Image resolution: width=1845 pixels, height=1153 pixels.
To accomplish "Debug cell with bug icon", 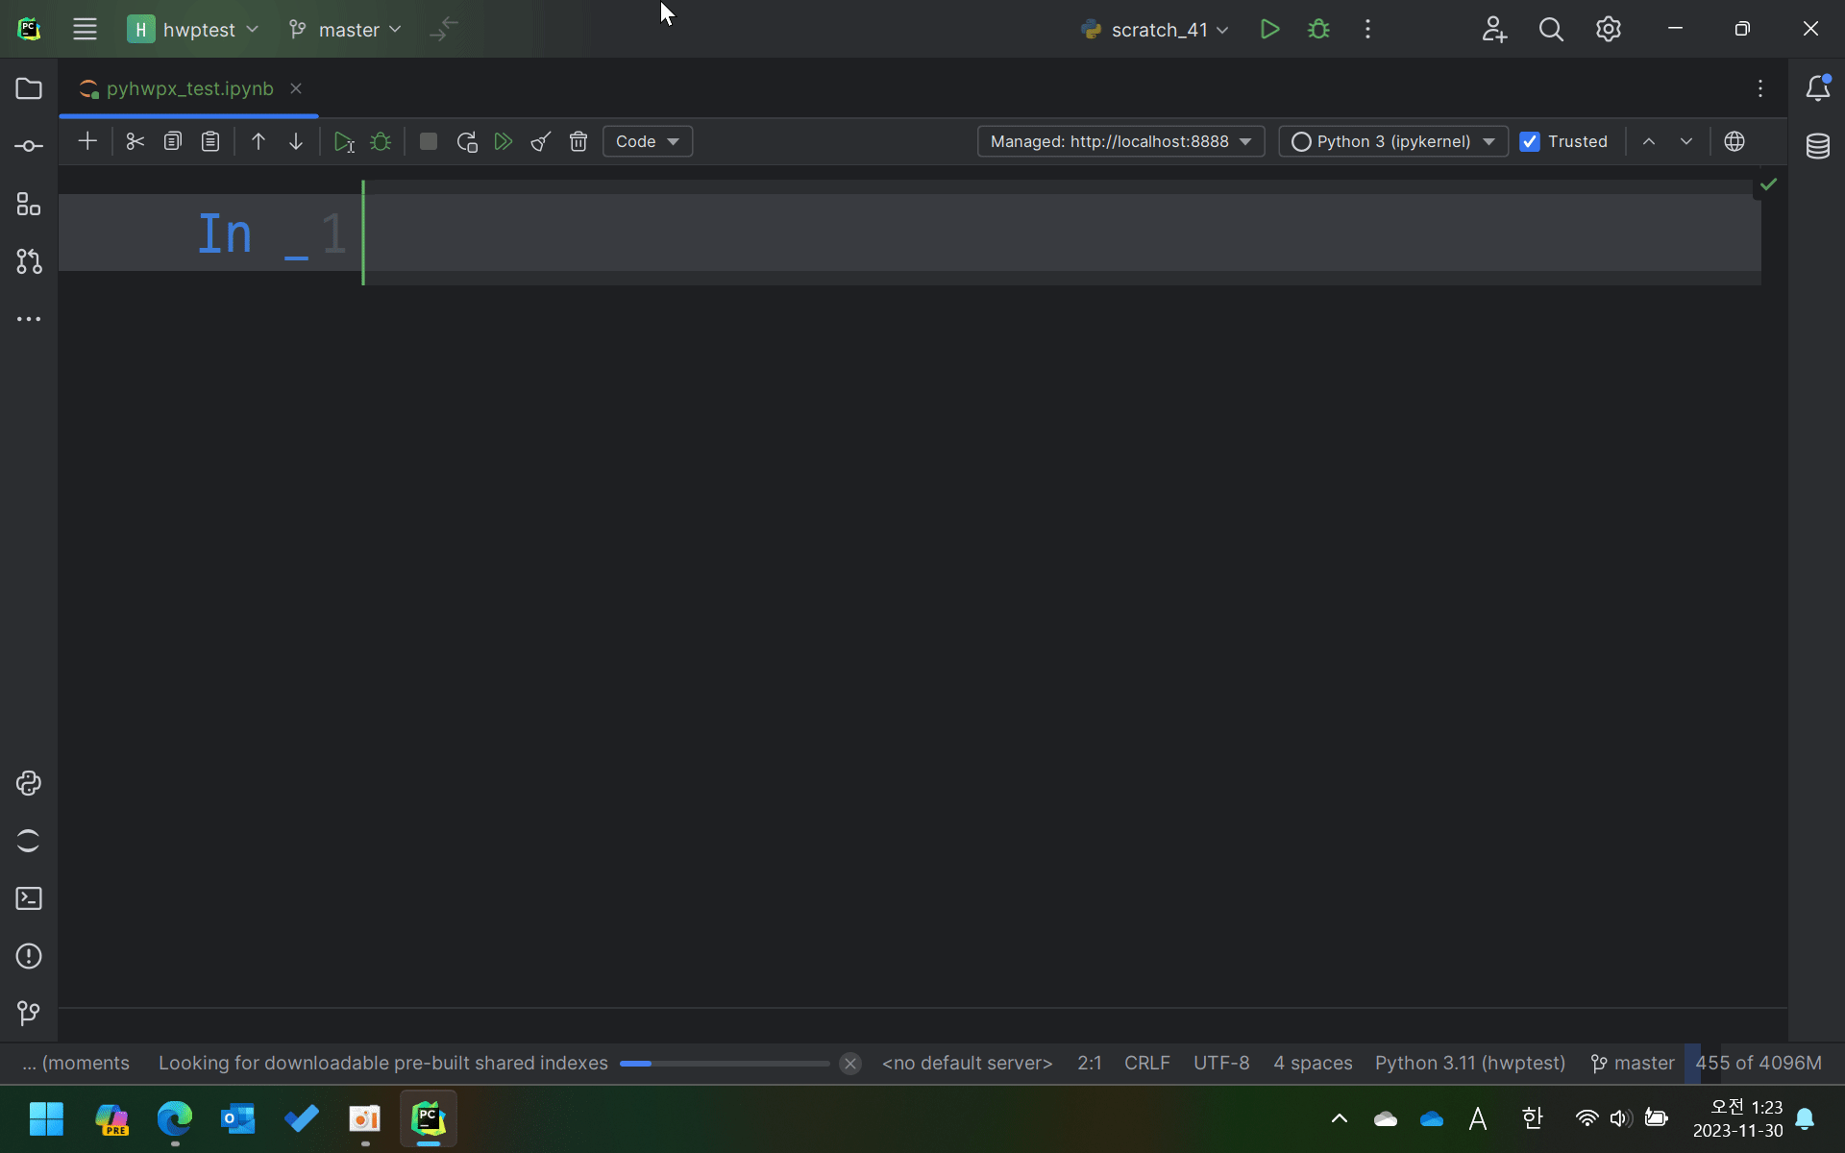I will (x=381, y=141).
